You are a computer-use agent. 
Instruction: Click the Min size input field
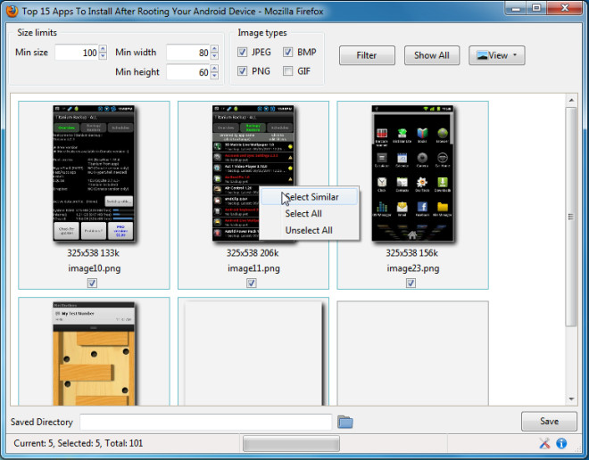77,53
